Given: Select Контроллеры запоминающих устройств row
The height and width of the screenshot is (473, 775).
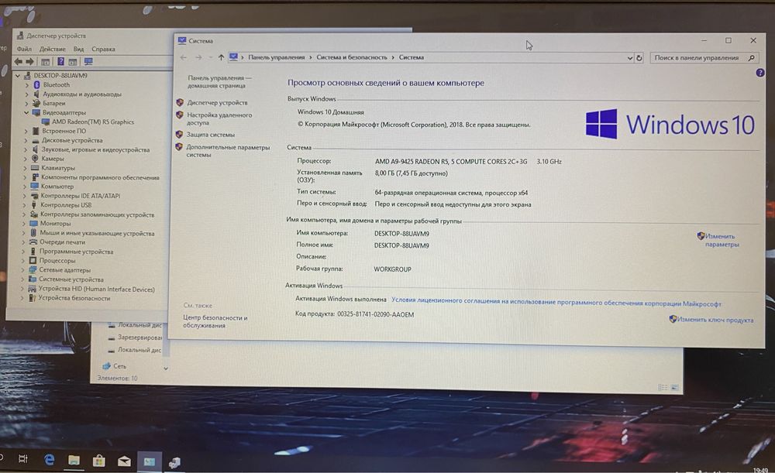Looking at the screenshot, I should click(x=98, y=214).
